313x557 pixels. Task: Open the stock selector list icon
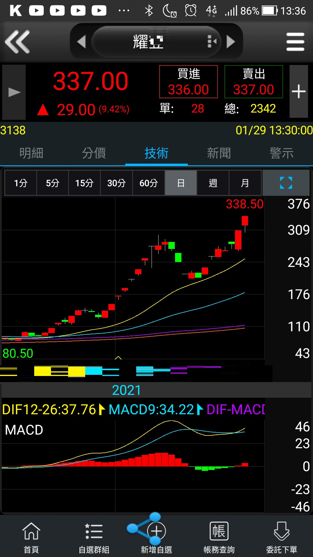tap(212, 42)
